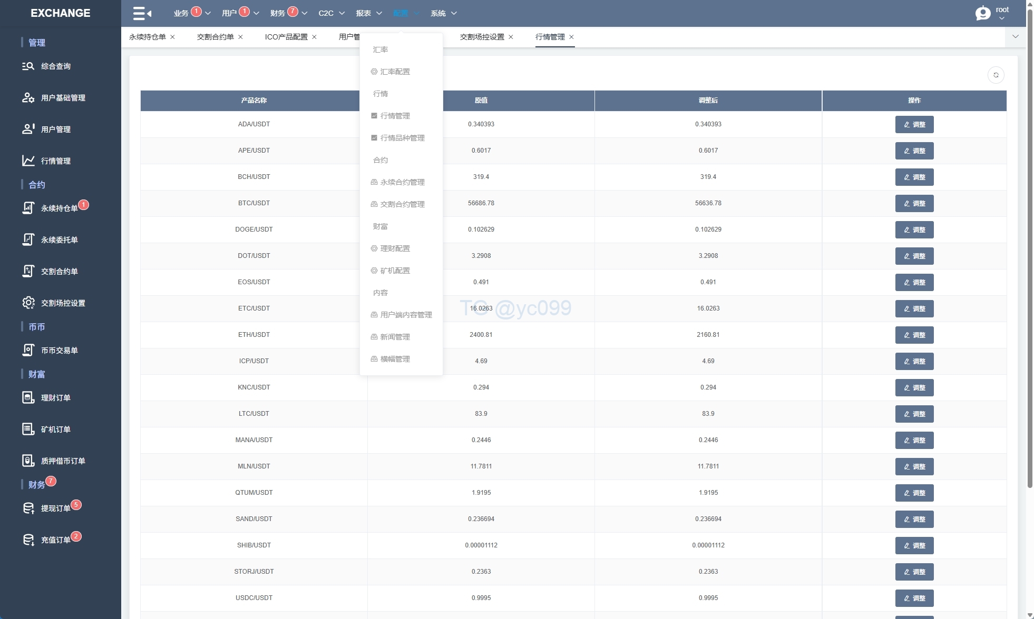Click the refresh icon above the table
1034x619 pixels.
tap(996, 75)
